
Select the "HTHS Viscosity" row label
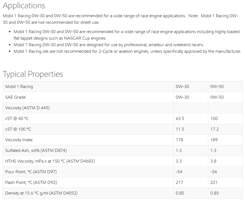coord(50,161)
